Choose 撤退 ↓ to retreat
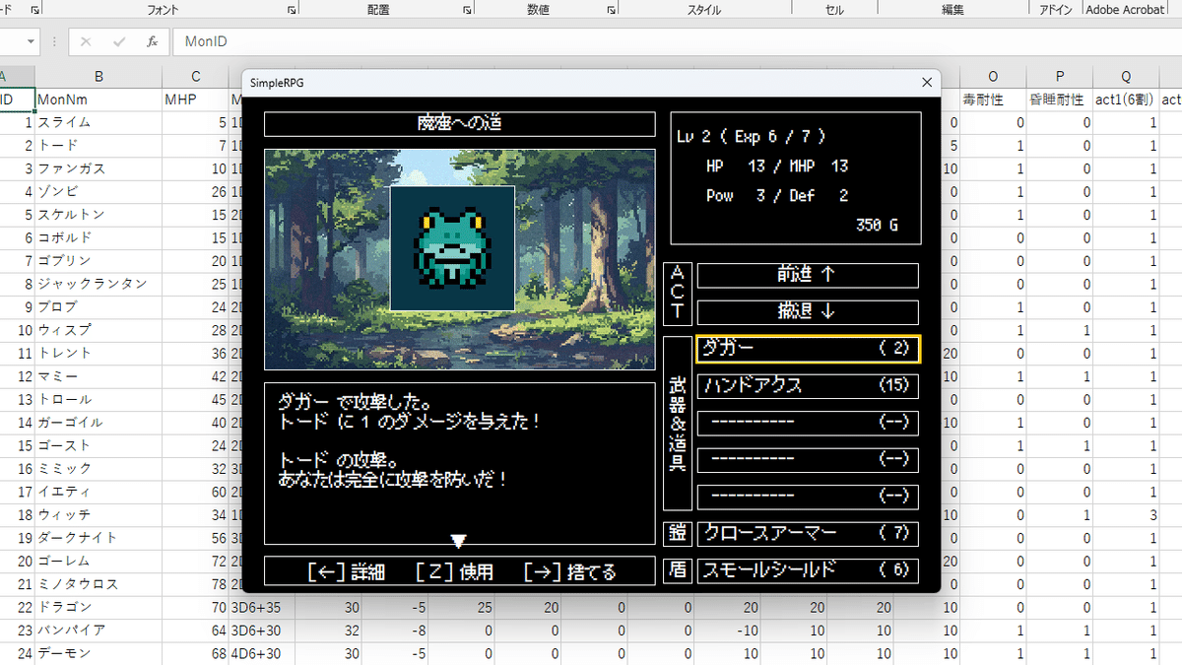This screenshot has width=1182, height=665. click(x=808, y=312)
